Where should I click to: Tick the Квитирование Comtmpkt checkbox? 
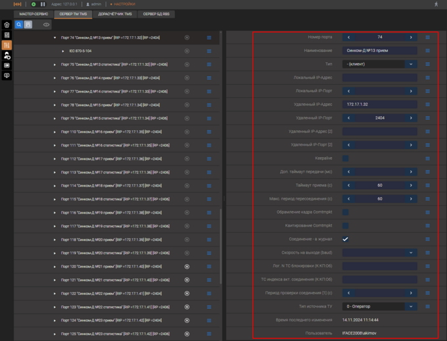tap(346, 225)
